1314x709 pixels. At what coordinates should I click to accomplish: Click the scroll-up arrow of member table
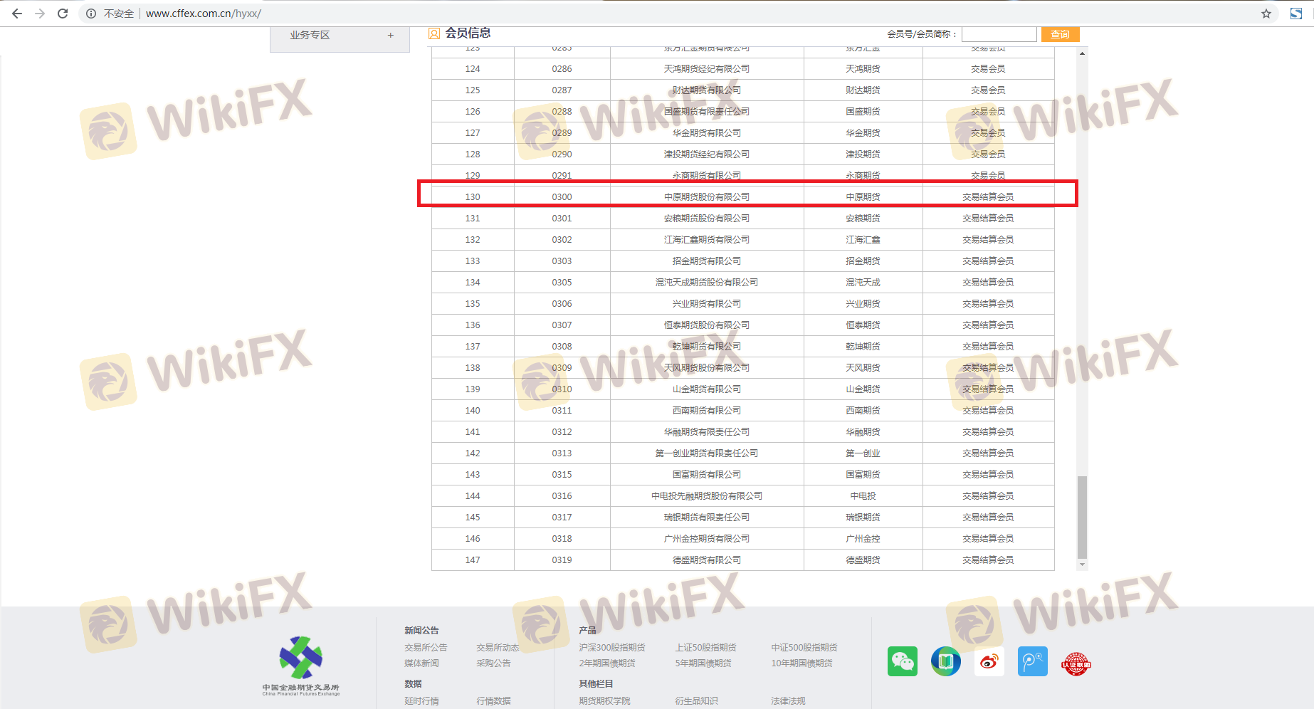(x=1082, y=53)
